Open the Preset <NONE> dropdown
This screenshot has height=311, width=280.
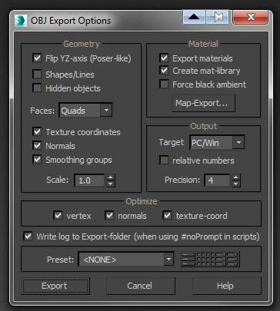pyautogui.click(x=126, y=260)
